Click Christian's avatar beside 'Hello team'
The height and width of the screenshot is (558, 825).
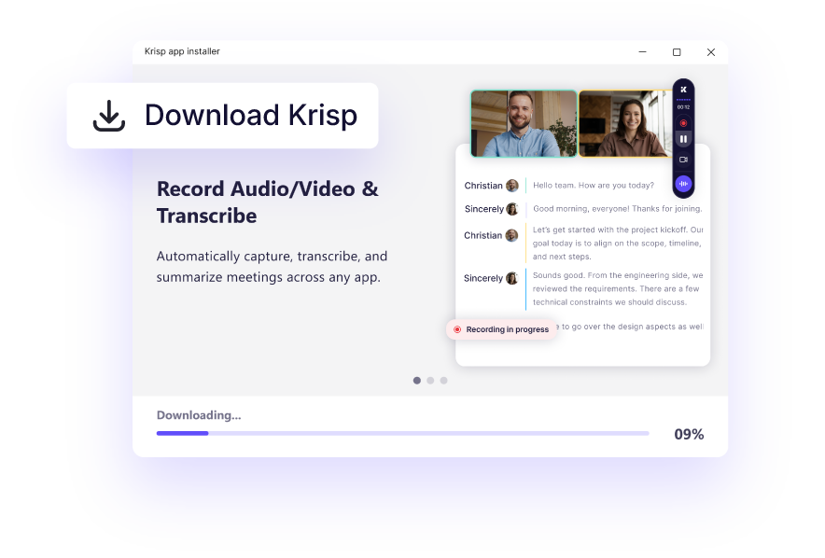(x=512, y=186)
